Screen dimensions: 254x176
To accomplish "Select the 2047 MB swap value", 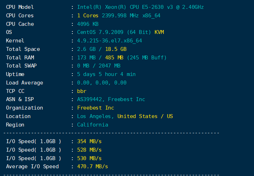I will click(110, 66).
